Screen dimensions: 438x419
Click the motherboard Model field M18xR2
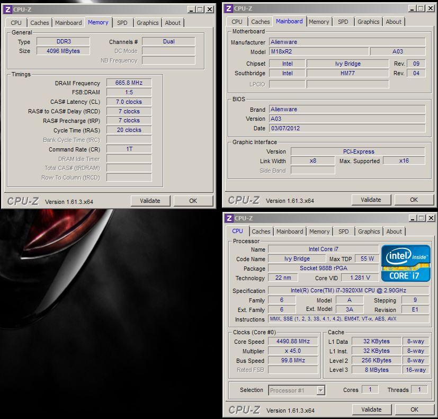pyautogui.click(x=319, y=51)
